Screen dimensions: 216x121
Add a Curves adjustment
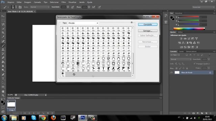tap(189, 39)
